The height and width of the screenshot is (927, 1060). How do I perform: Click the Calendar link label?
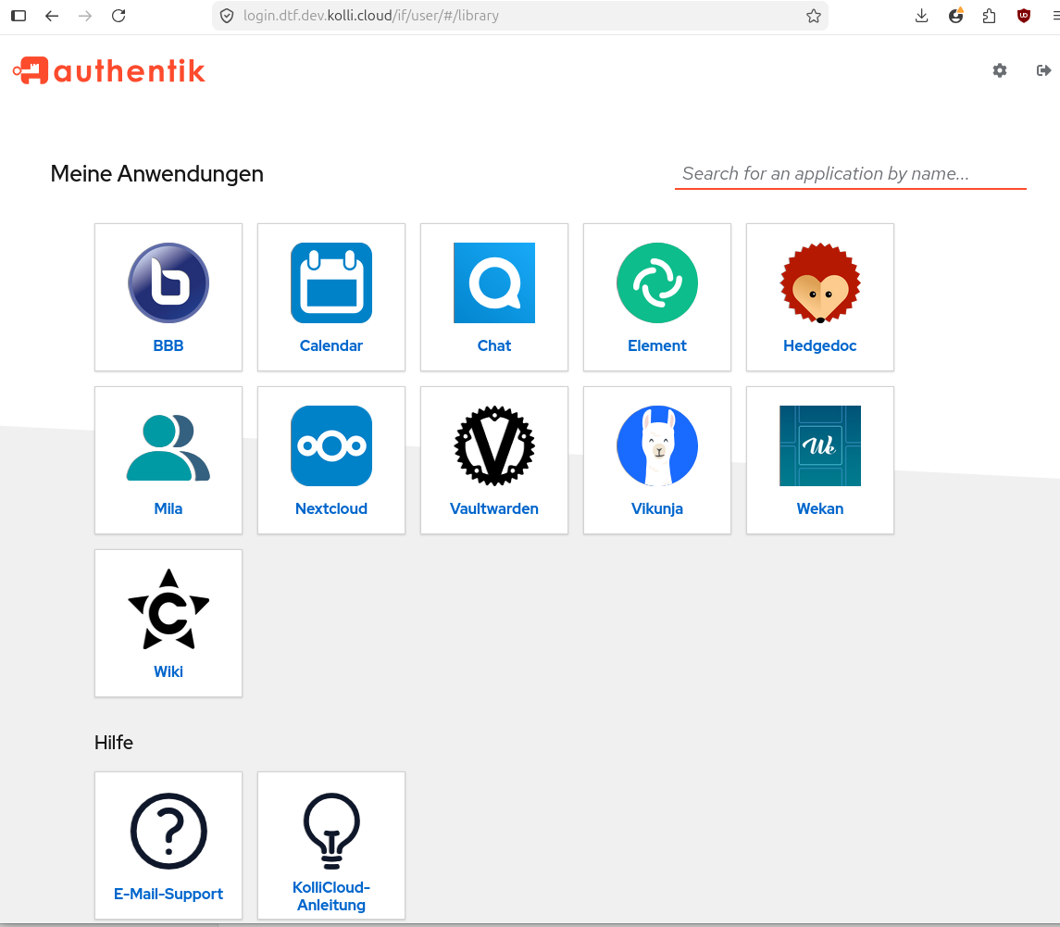pos(331,345)
